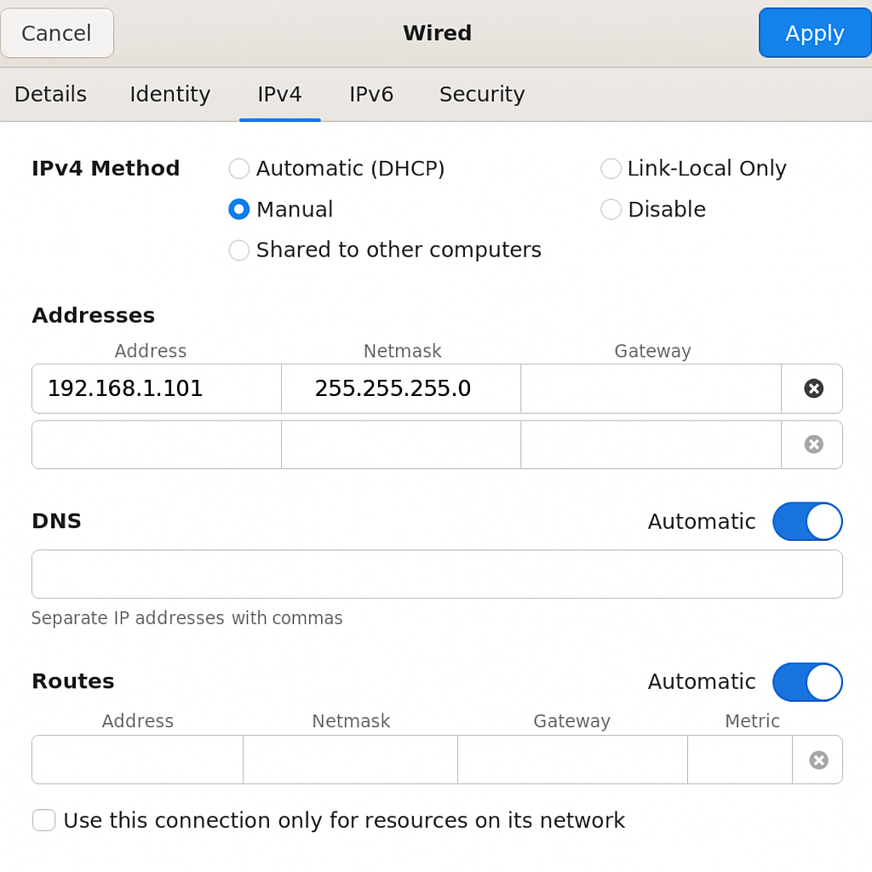The height and width of the screenshot is (872, 872).
Task: Open the Identity tab
Action: click(x=169, y=95)
